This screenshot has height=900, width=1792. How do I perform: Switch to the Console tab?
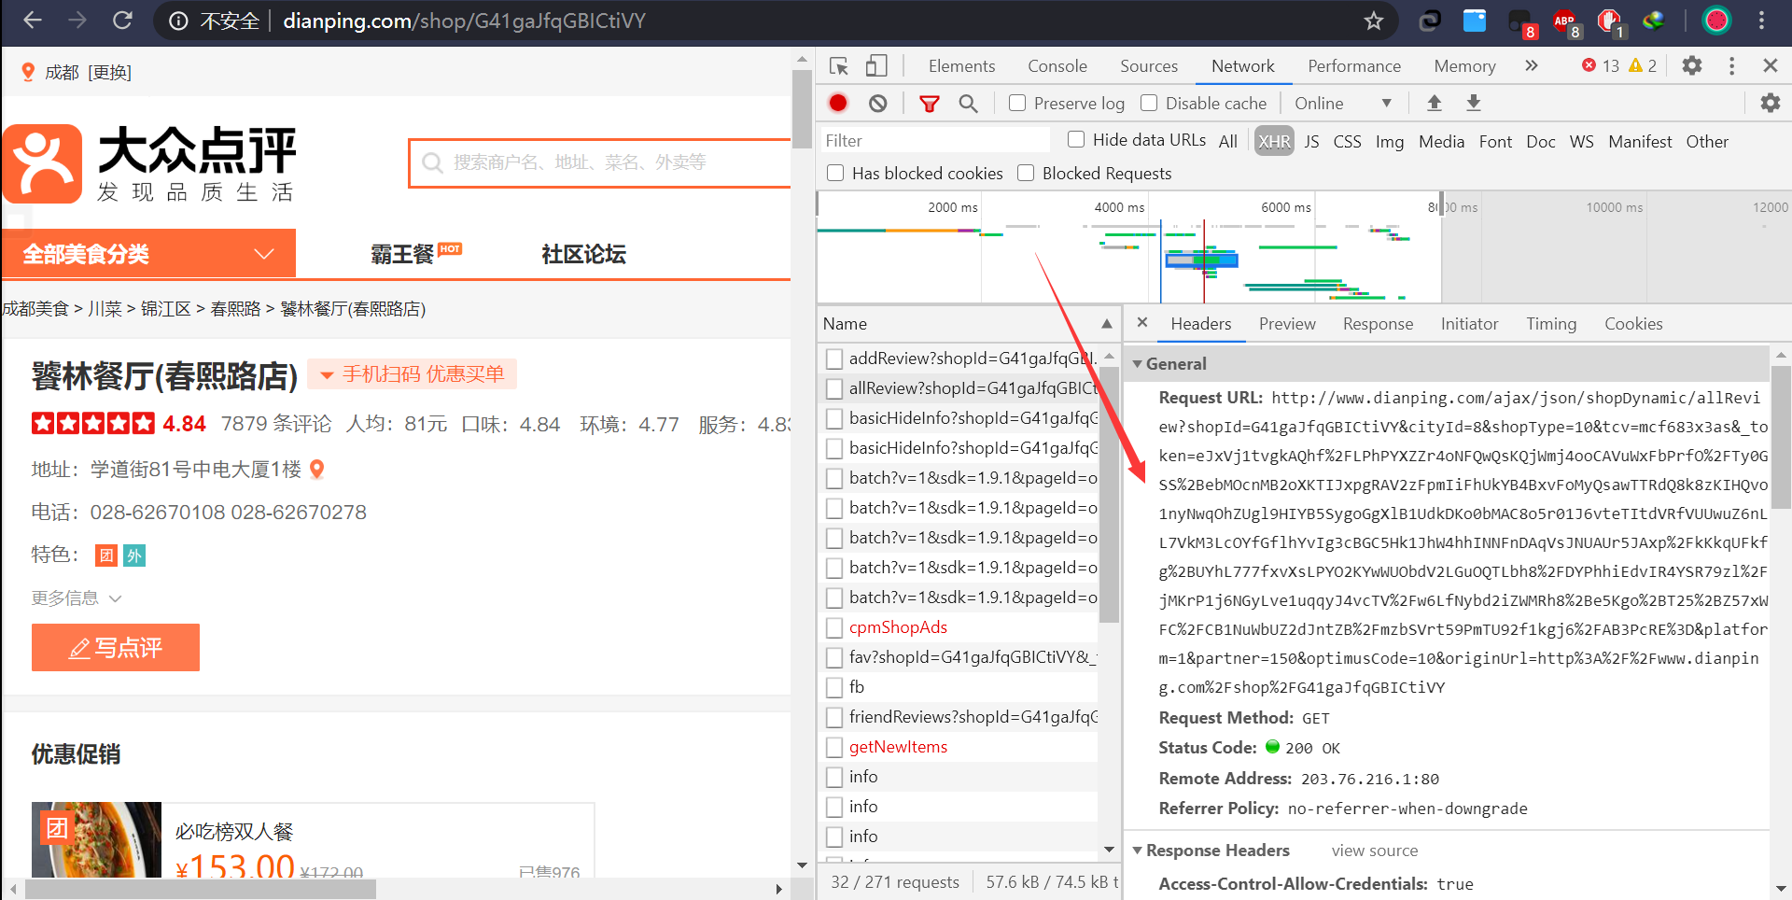(1057, 66)
